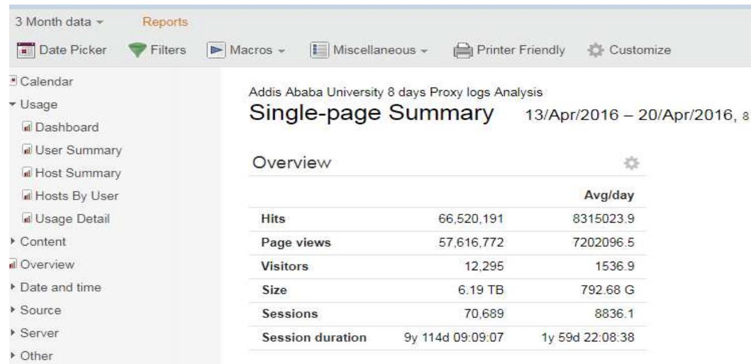
Task: Click the average value 8315023.9
Action: 603,219
